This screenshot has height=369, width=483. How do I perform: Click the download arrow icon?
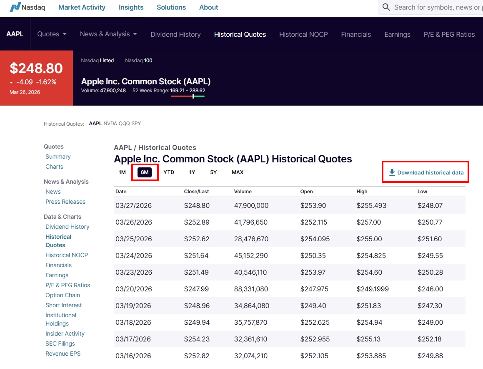coord(392,172)
